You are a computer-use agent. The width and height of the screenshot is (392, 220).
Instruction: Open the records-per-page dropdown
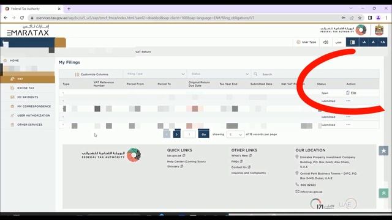235,134
